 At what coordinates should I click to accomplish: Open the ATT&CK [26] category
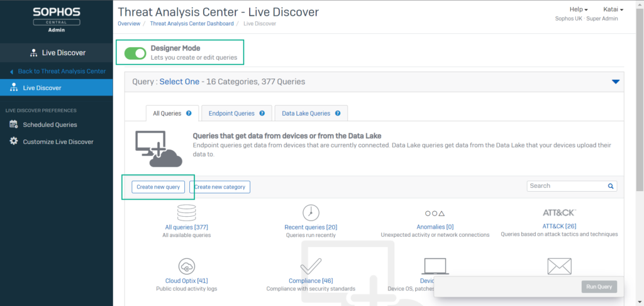(x=559, y=226)
